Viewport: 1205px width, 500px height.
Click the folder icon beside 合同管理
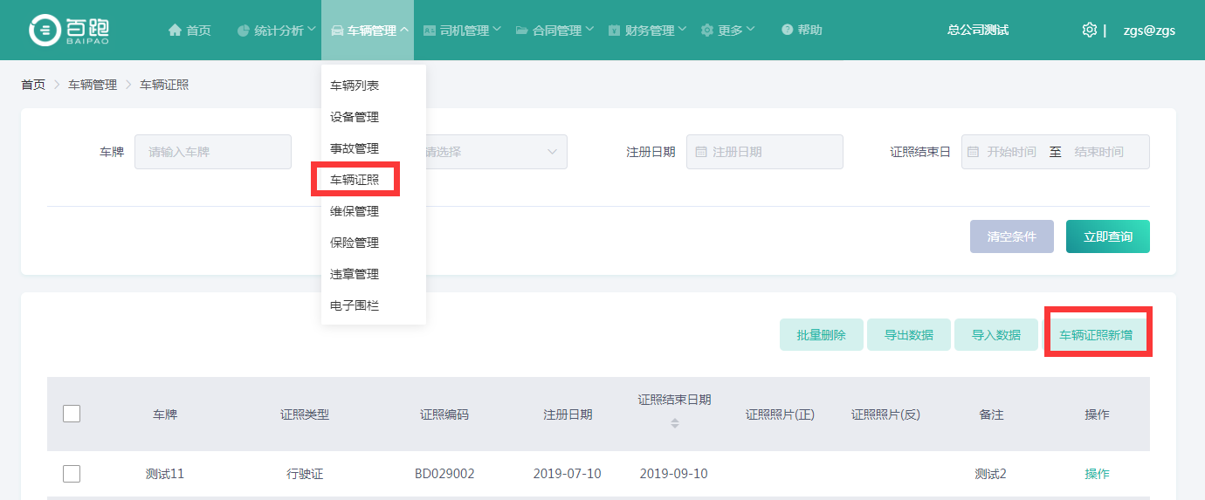(522, 31)
